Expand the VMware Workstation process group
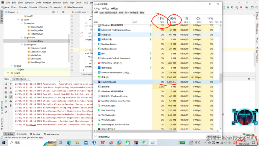This screenshot has width=259, height=146. click(95, 72)
